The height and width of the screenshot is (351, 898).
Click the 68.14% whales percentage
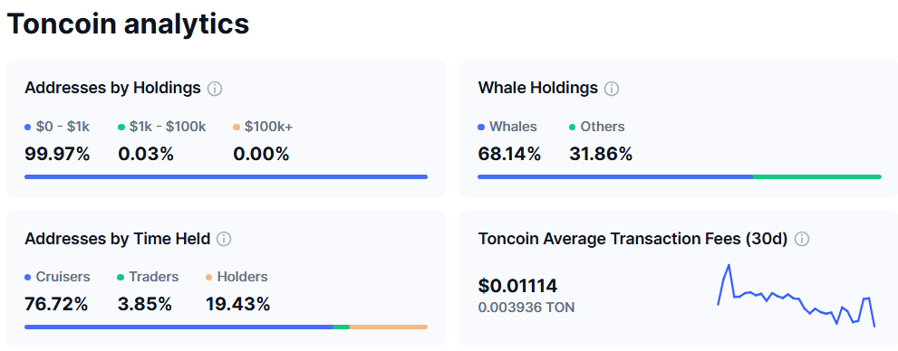pos(509,154)
